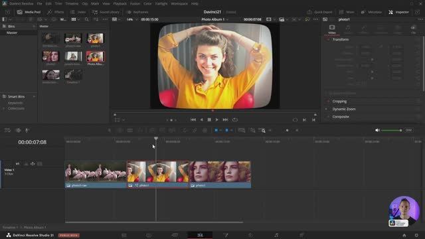Adjust the volume slider
This screenshot has width=425, height=239.
(391, 130)
